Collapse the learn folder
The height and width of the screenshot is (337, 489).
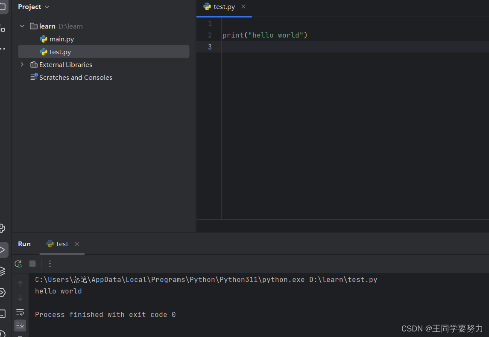(x=22, y=26)
